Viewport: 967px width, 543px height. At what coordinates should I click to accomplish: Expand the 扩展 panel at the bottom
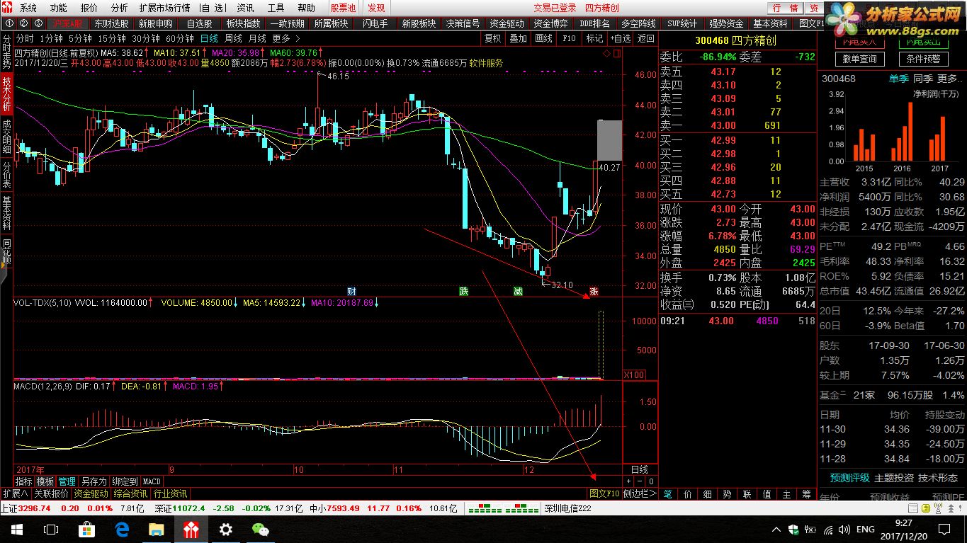(15, 493)
